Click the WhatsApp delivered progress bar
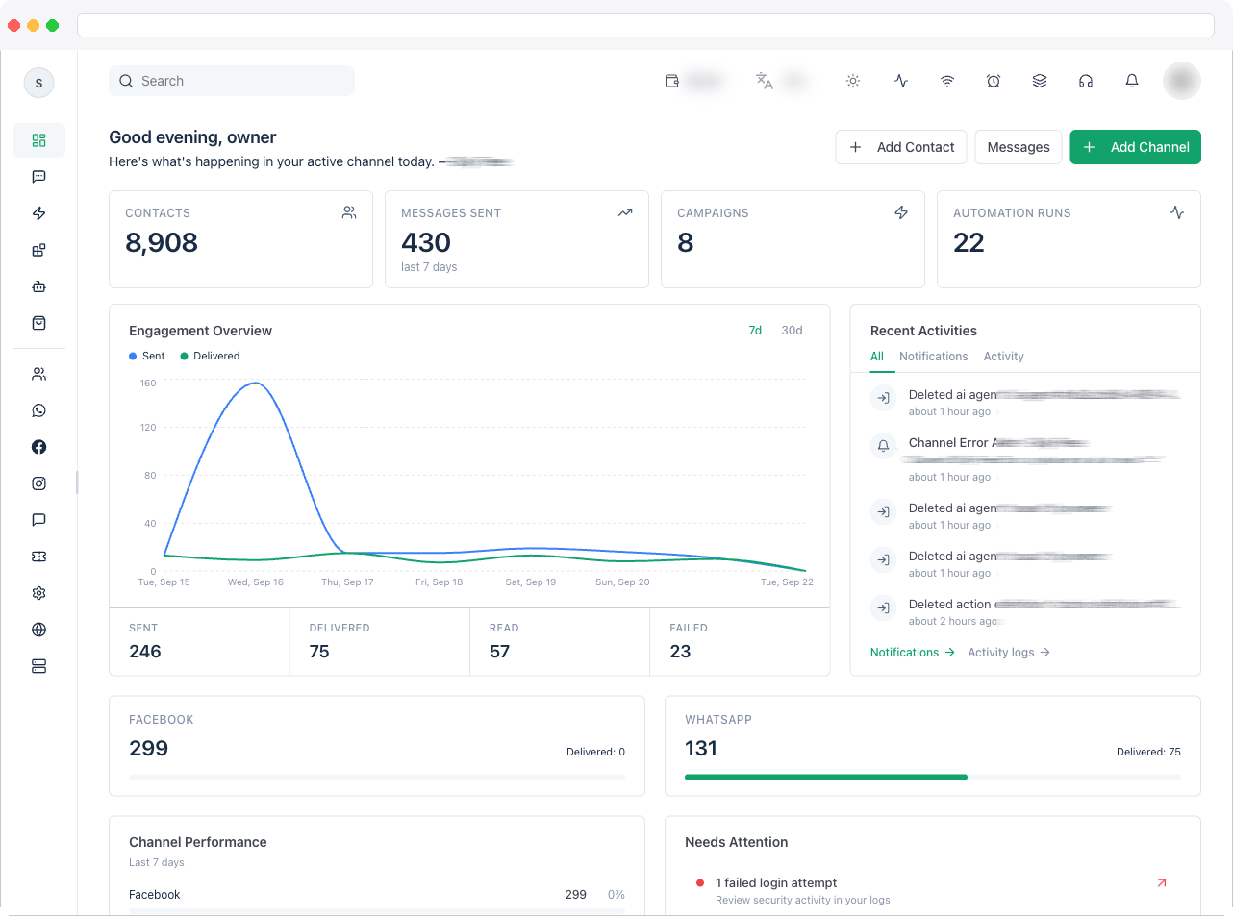Viewport: 1233px width, 916px height. [933, 777]
